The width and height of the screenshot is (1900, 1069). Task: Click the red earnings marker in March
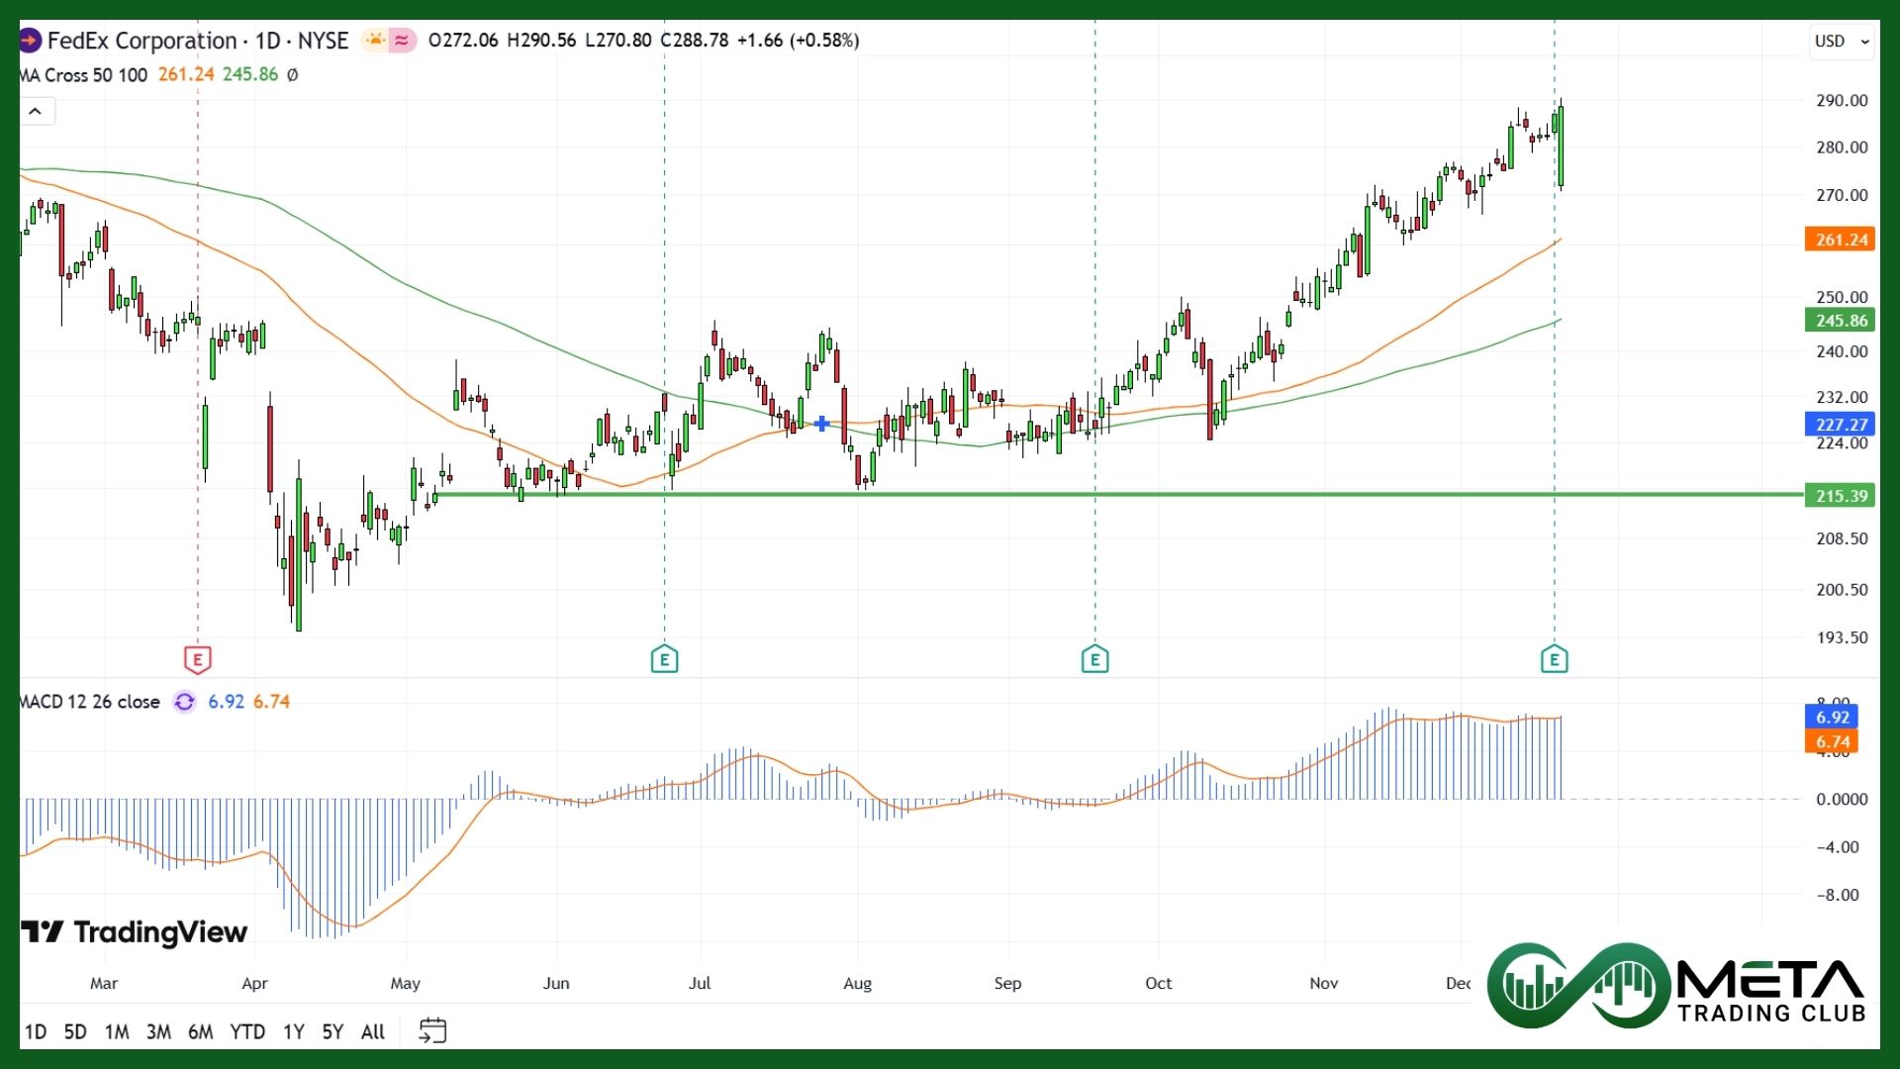click(x=198, y=659)
